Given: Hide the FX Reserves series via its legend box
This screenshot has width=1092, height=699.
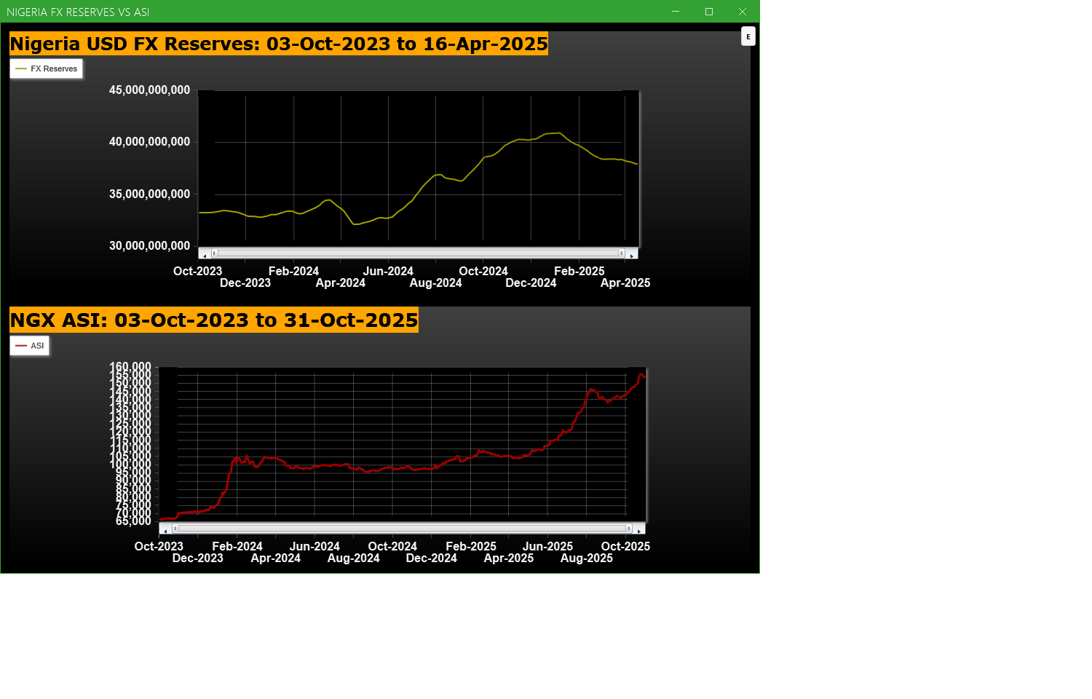Looking at the screenshot, I should [x=46, y=68].
